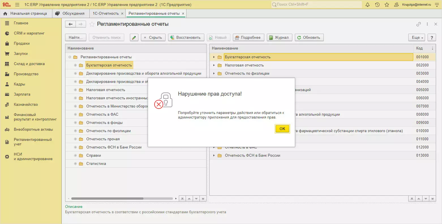Open the user menu for Krugolga@internet.ru
Image resolution: width=442 pixels, height=224 pixels.
coord(413,5)
